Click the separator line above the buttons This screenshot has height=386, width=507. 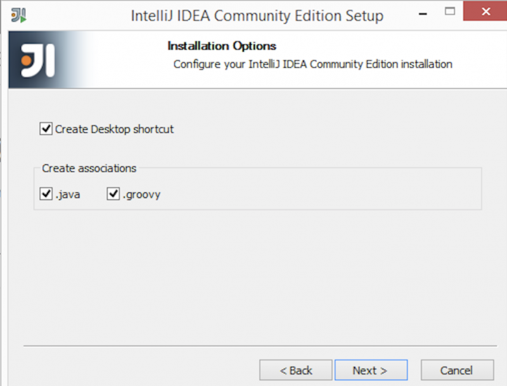(253, 346)
